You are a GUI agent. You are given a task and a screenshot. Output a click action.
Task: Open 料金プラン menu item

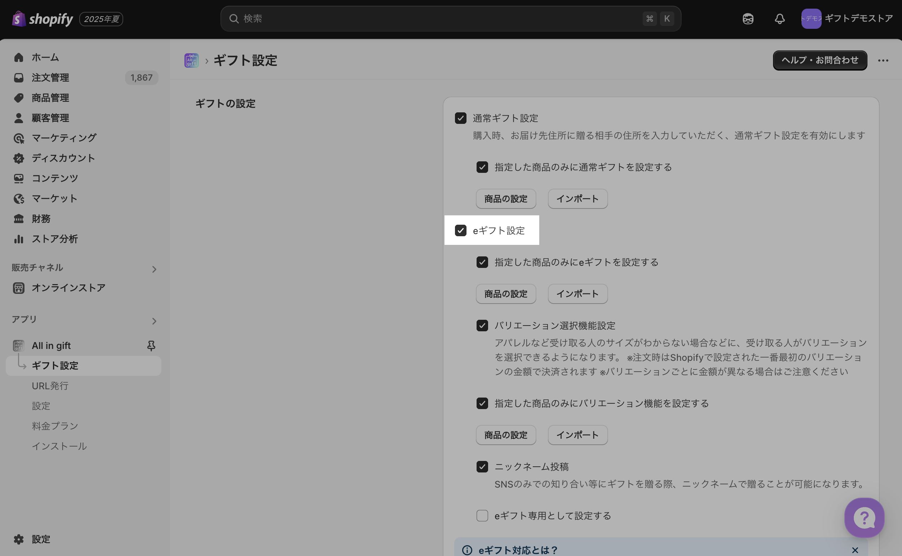[x=55, y=426]
